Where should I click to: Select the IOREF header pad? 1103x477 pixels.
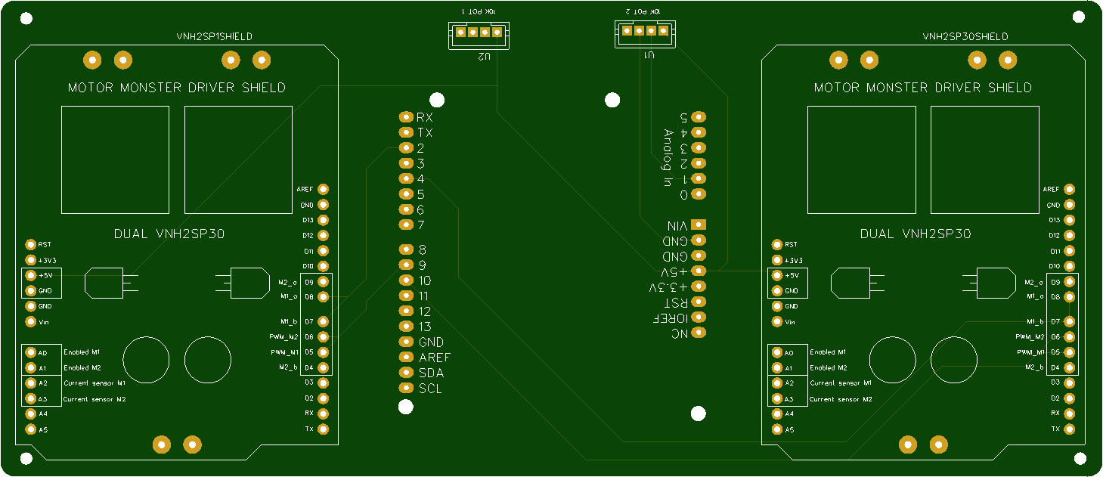[x=699, y=317]
